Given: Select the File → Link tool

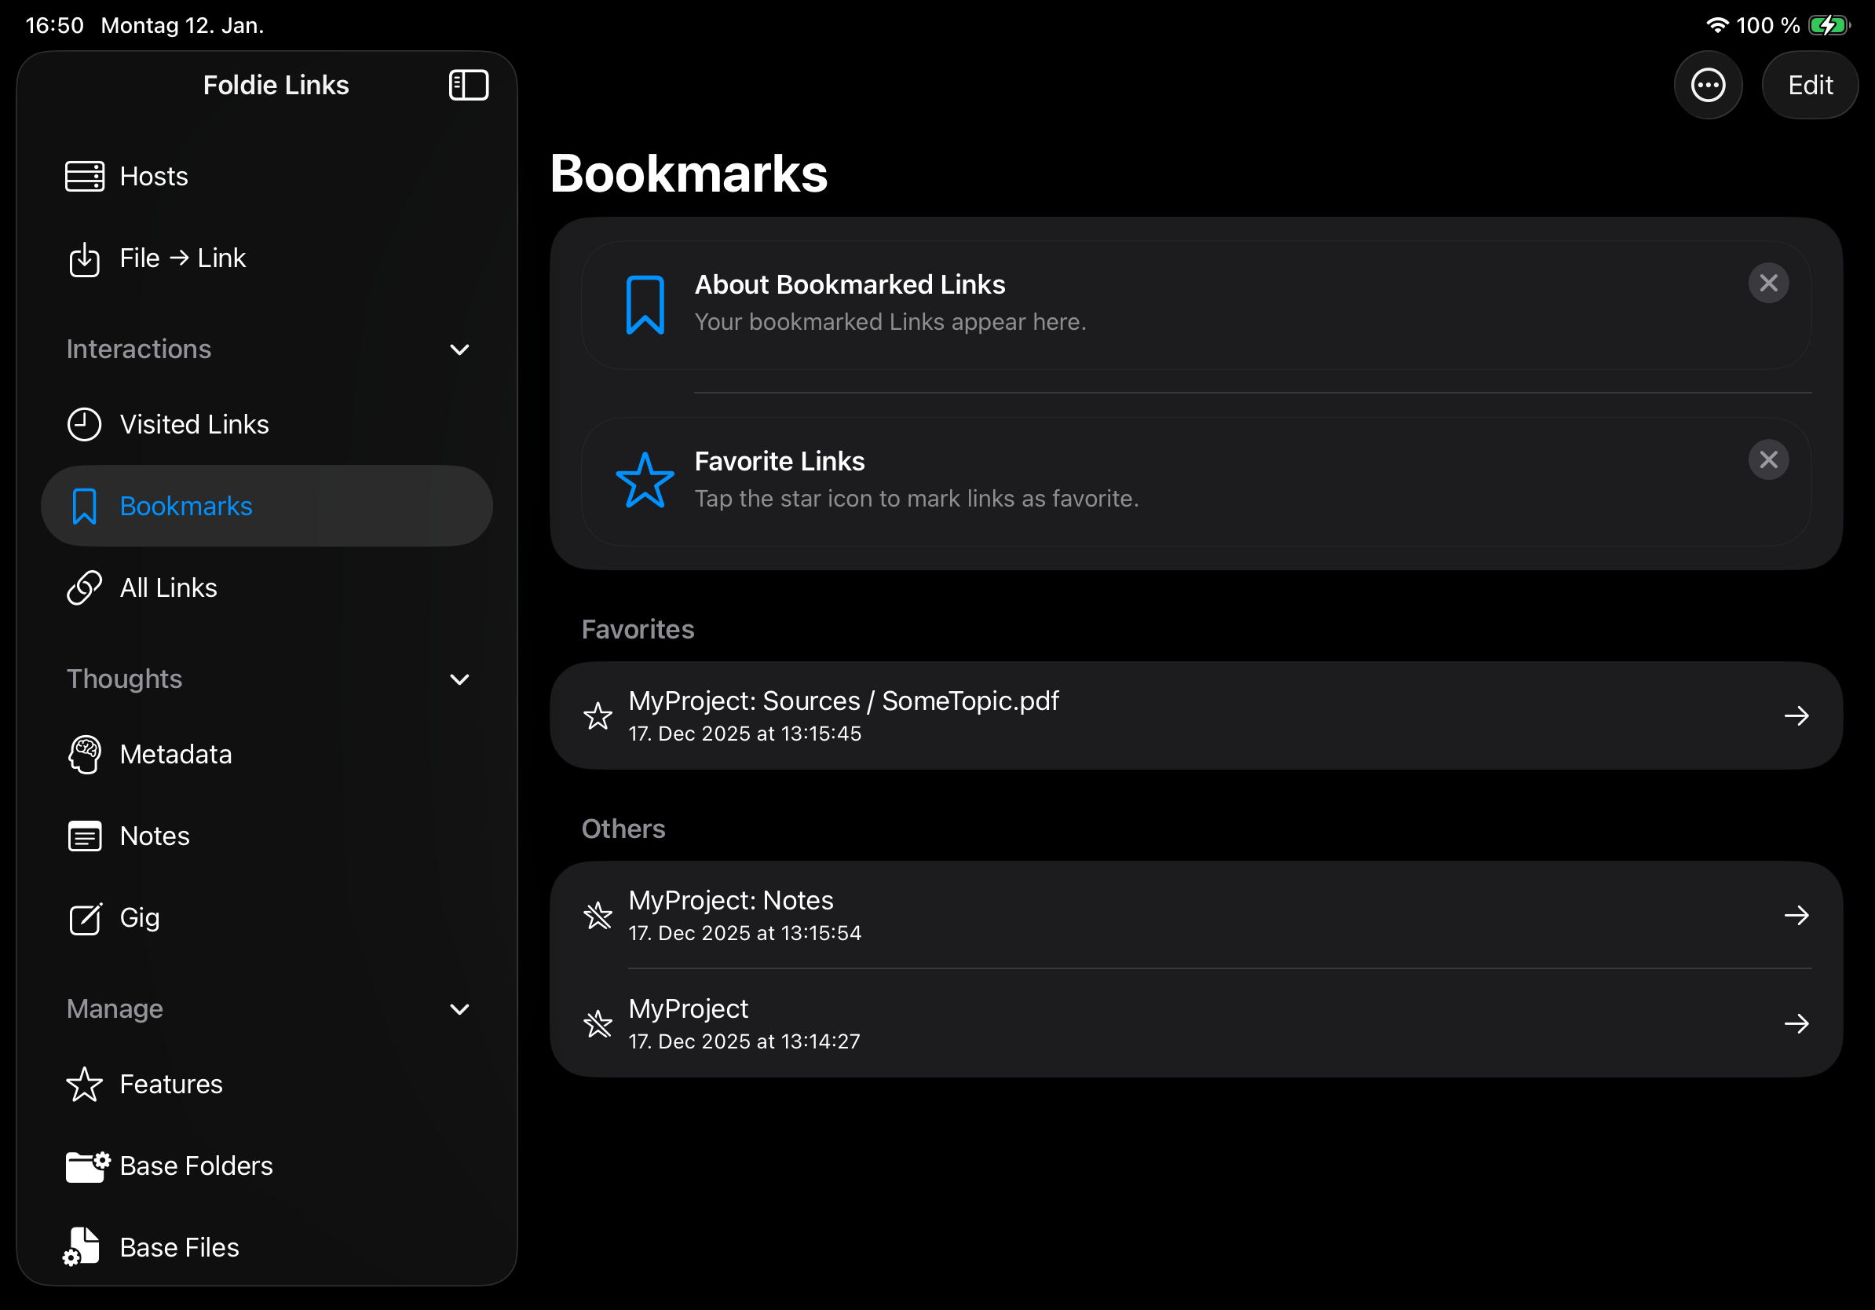Looking at the screenshot, I should click(85, 259).
